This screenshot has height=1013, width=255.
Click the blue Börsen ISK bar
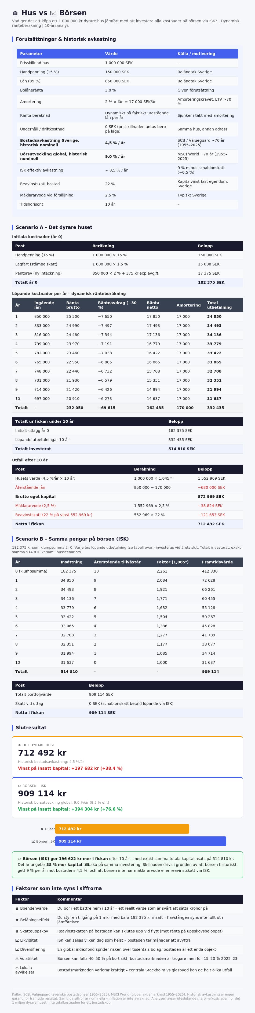140,841
